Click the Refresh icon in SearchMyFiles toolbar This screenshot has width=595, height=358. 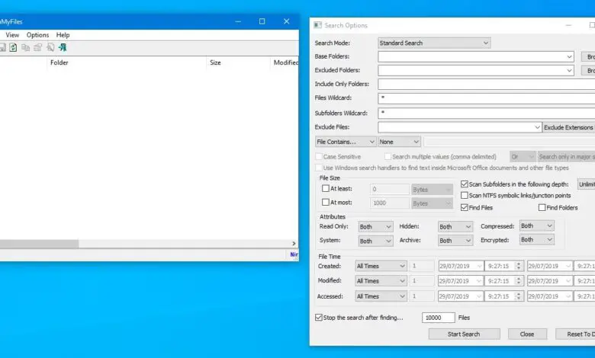(13, 47)
